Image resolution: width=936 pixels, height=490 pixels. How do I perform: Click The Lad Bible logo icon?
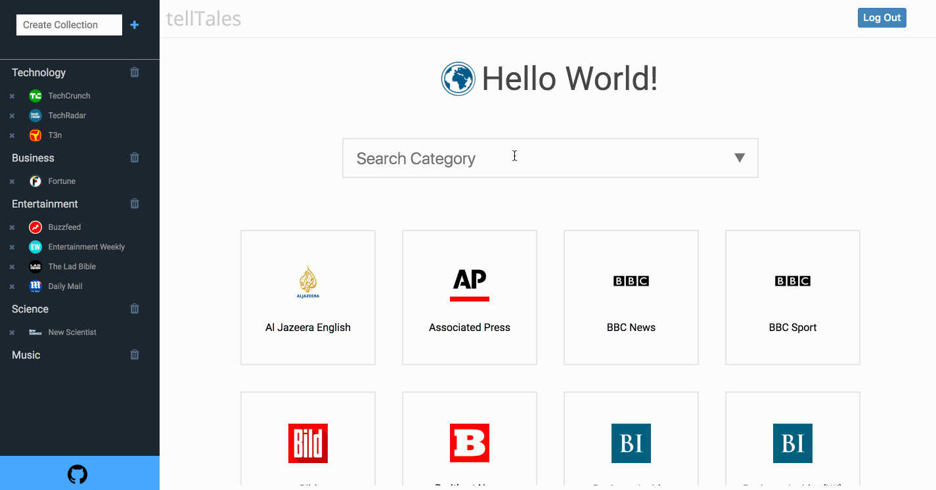(x=35, y=267)
